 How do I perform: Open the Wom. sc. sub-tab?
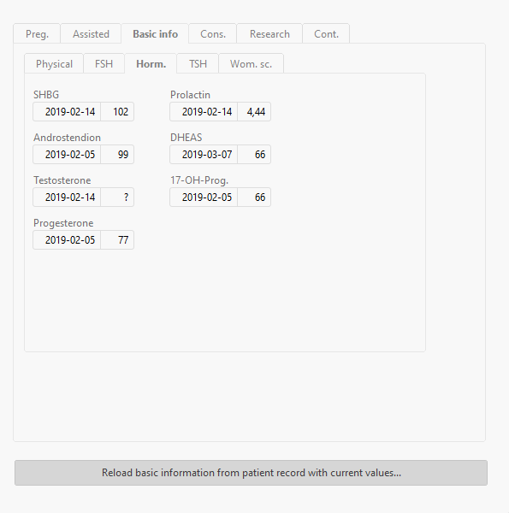click(x=251, y=64)
